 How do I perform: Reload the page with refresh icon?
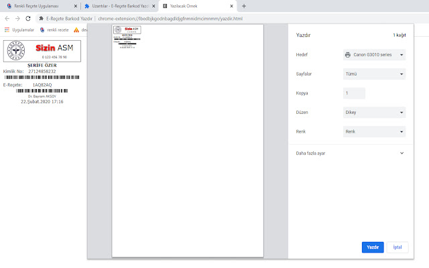click(28, 18)
